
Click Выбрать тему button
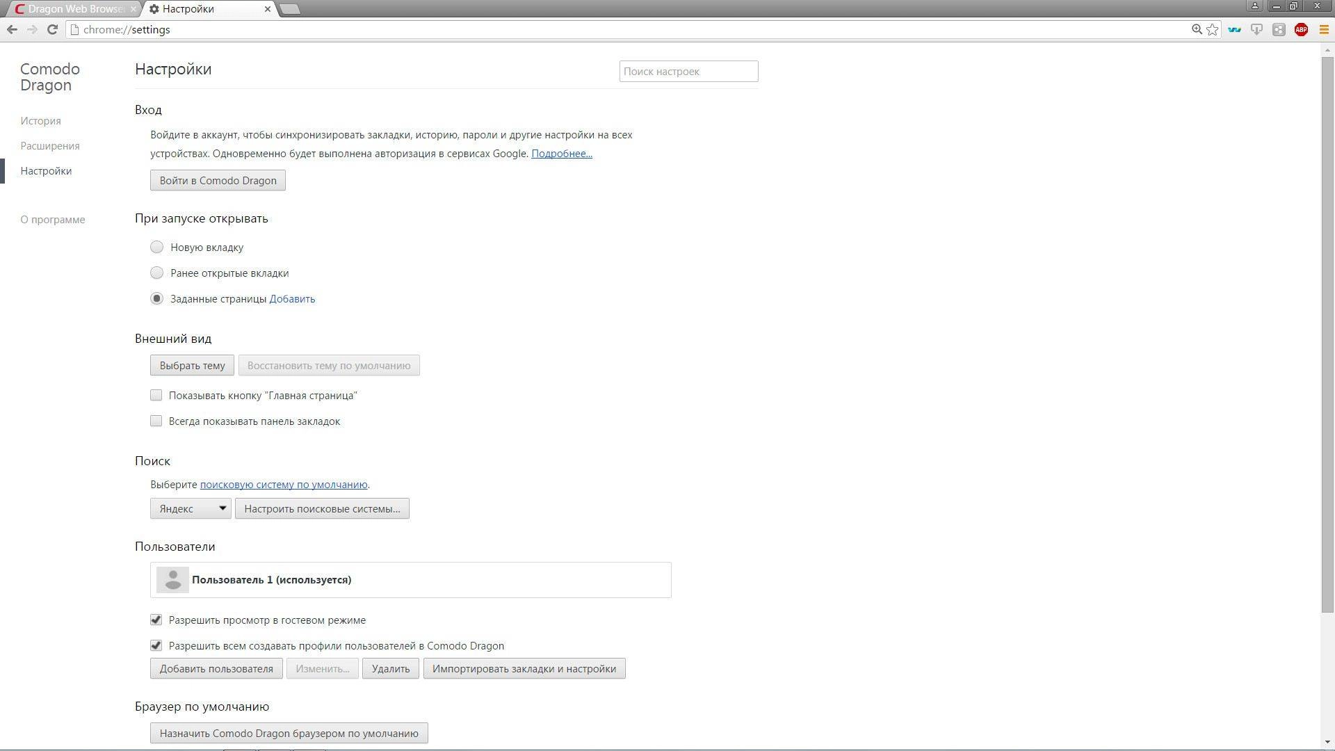click(x=192, y=365)
